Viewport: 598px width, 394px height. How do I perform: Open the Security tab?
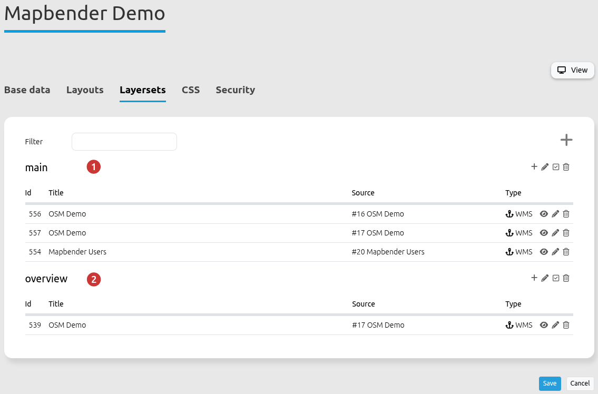point(235,90)
